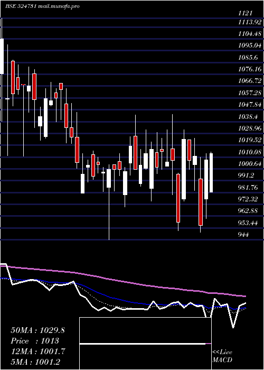
Task: Click the BSE 524731 mail.munafa.pro header text
Action: [42, 6]
